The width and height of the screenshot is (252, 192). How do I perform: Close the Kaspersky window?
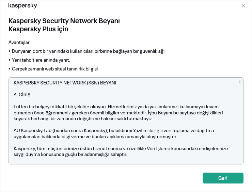tap(243, 6)
